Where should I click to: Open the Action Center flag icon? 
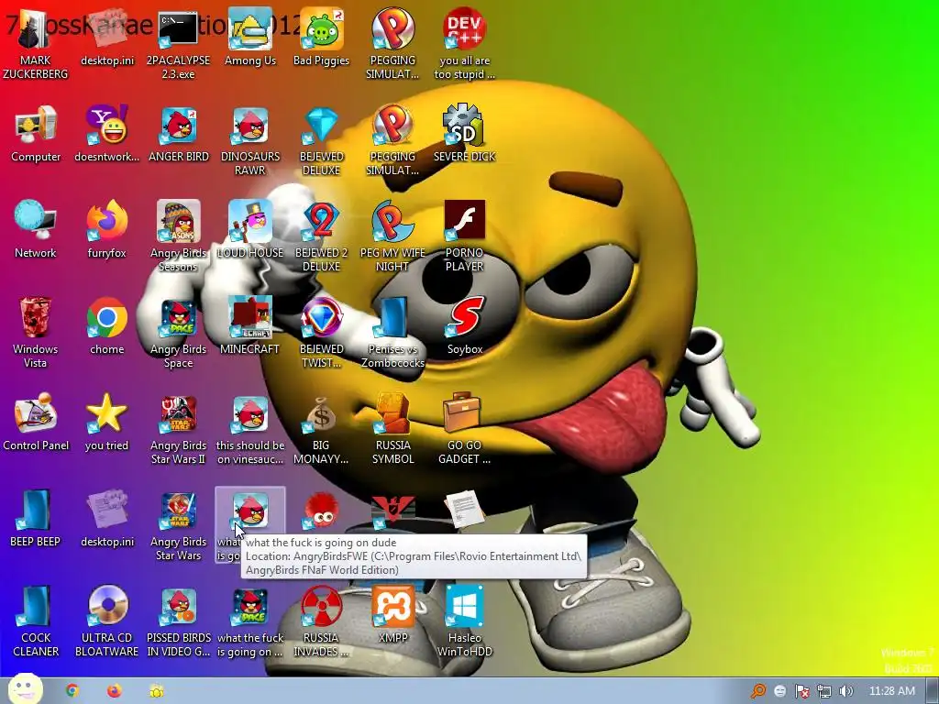pos(802,691)
